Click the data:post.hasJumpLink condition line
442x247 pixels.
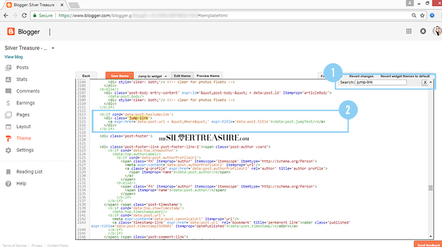(136, 115)
